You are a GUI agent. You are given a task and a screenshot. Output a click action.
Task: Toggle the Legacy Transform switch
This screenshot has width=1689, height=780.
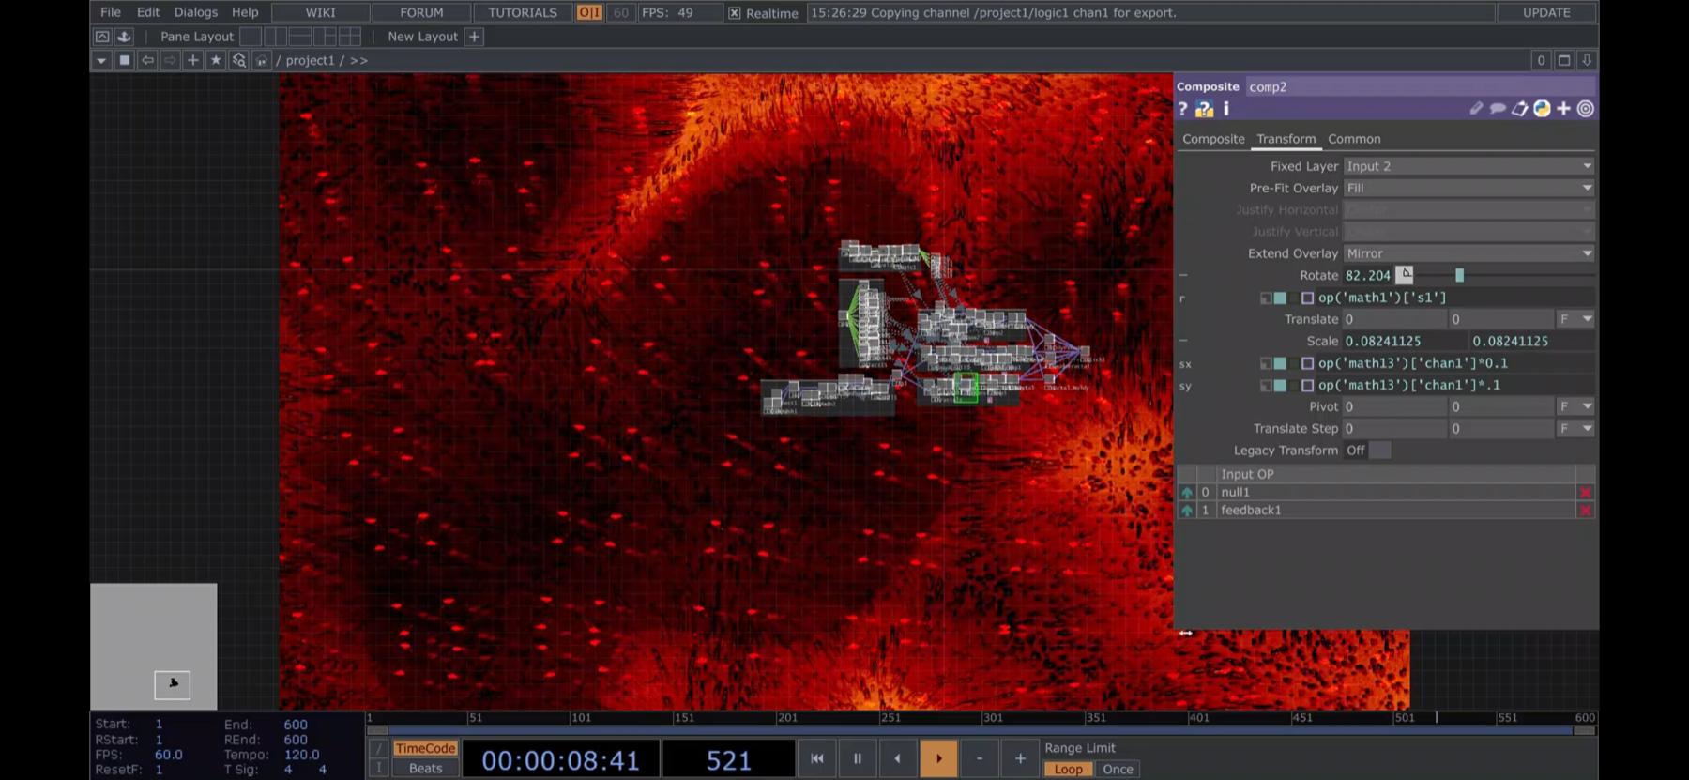click(1368, 451)
